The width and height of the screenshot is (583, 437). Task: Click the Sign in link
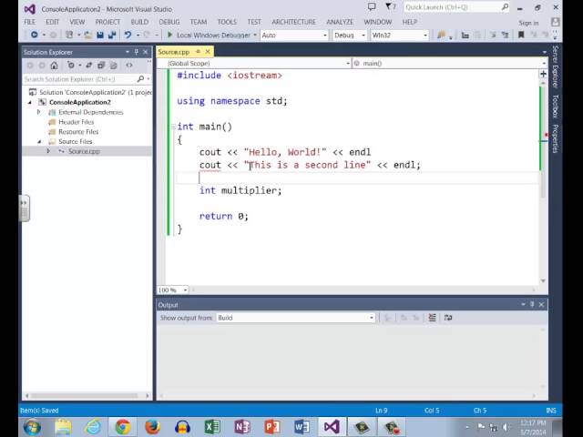click(528, 23)
